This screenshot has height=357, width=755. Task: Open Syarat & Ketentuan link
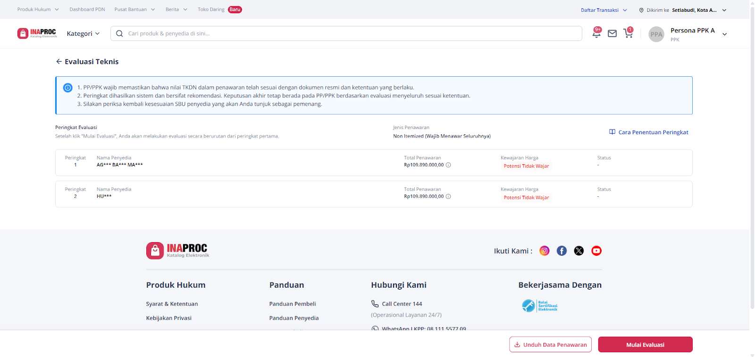tap(172, 304)
